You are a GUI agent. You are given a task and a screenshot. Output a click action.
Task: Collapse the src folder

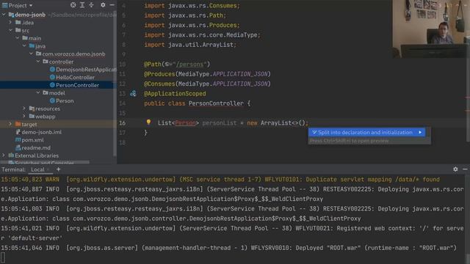(10, 30)
